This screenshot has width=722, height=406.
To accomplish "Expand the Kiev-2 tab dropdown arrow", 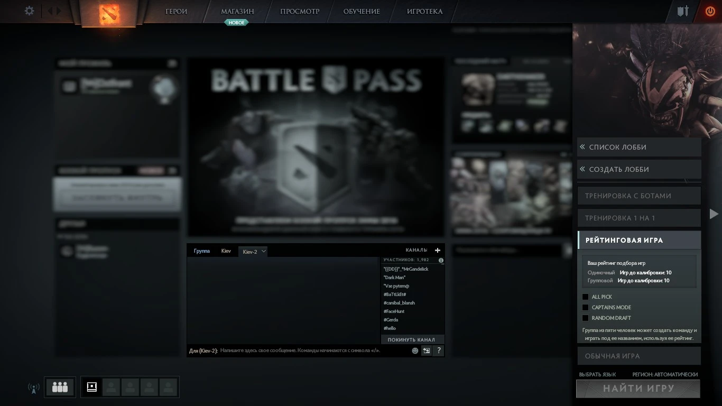I will tap(263, 251).
